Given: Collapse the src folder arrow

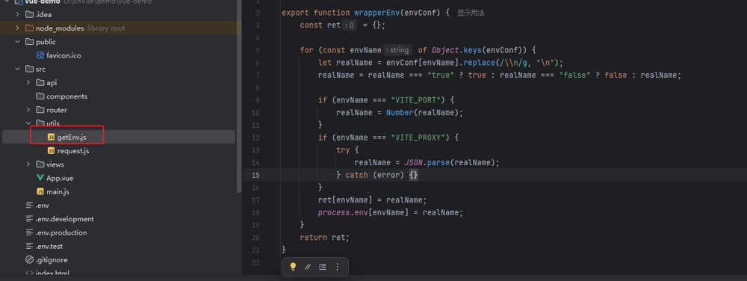Looking at the screenshot, I should (x=17, y=69).
